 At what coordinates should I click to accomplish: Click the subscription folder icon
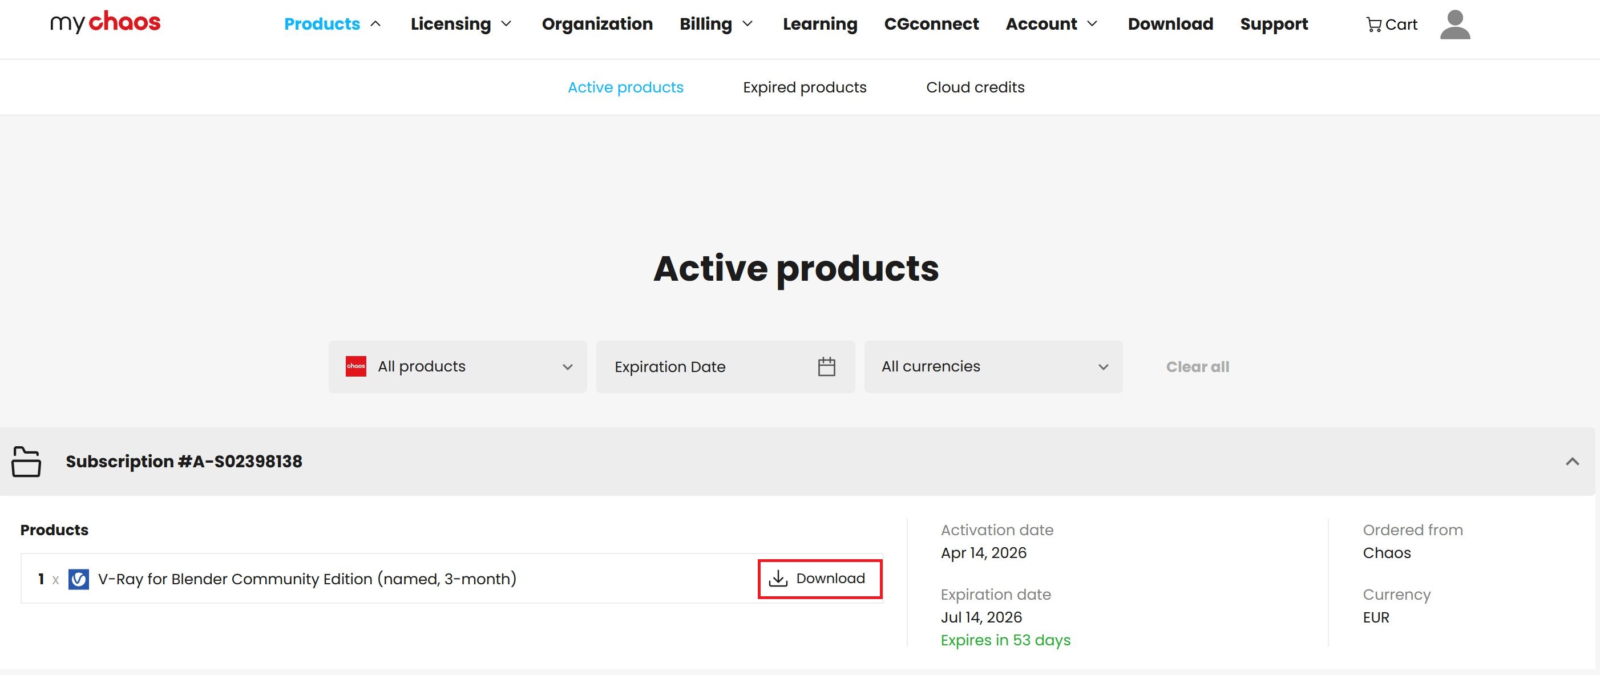pos(26,462)
